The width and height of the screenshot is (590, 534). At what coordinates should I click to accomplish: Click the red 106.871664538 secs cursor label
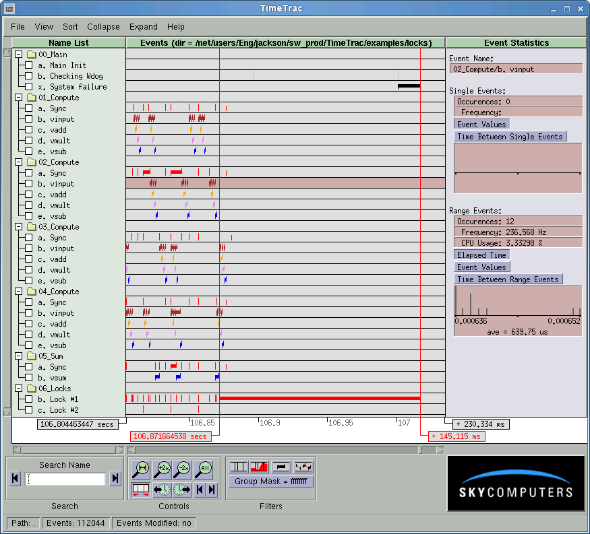tap(170, 436)
